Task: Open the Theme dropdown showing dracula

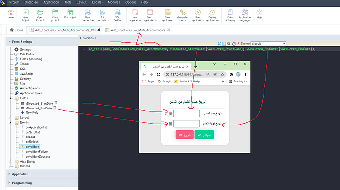Action: pyautogui.click(x=268, y=44)
